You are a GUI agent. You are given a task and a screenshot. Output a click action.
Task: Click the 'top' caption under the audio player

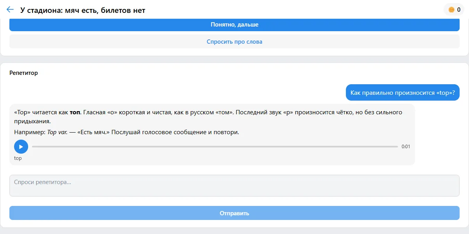(x=18, y=158)
